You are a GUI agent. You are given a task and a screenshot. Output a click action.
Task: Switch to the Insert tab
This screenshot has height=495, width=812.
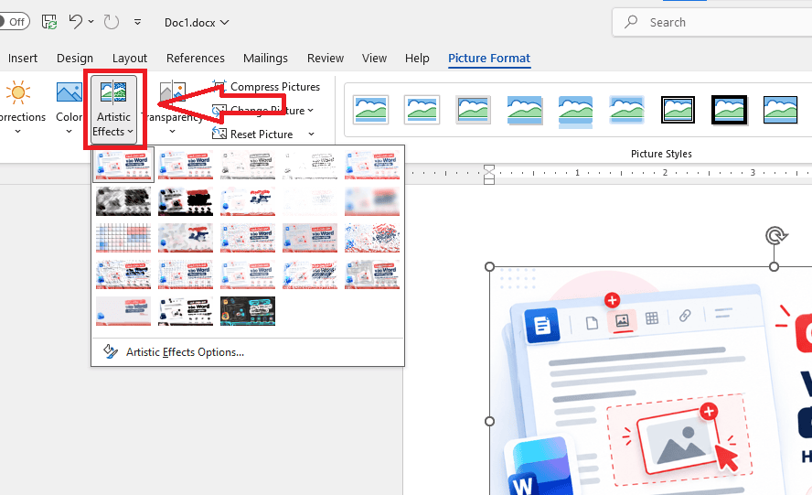(22, 58)
